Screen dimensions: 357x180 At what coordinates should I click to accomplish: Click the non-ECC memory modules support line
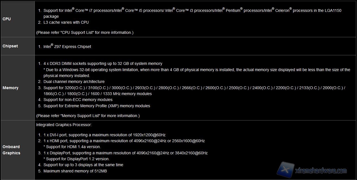point(78,100)
